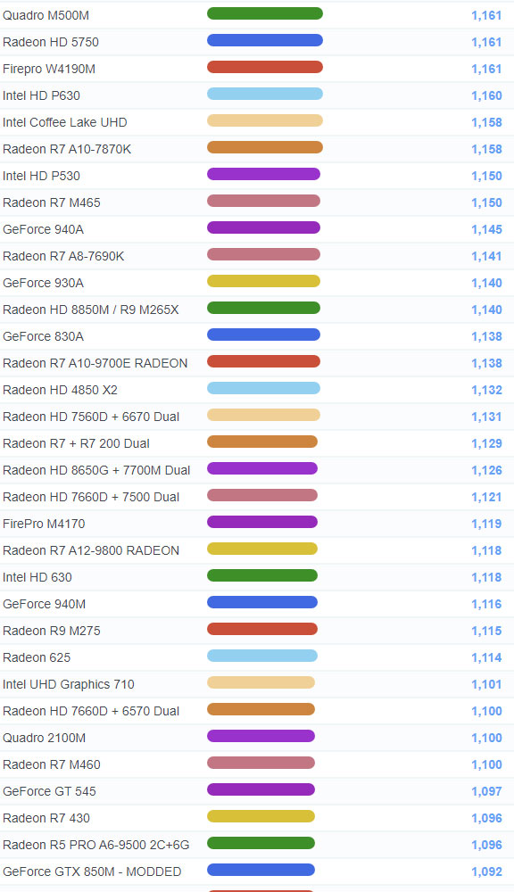Click the purple bar beside Quadro 2100M
Screen dimensions: 514x892
point(261,736)
